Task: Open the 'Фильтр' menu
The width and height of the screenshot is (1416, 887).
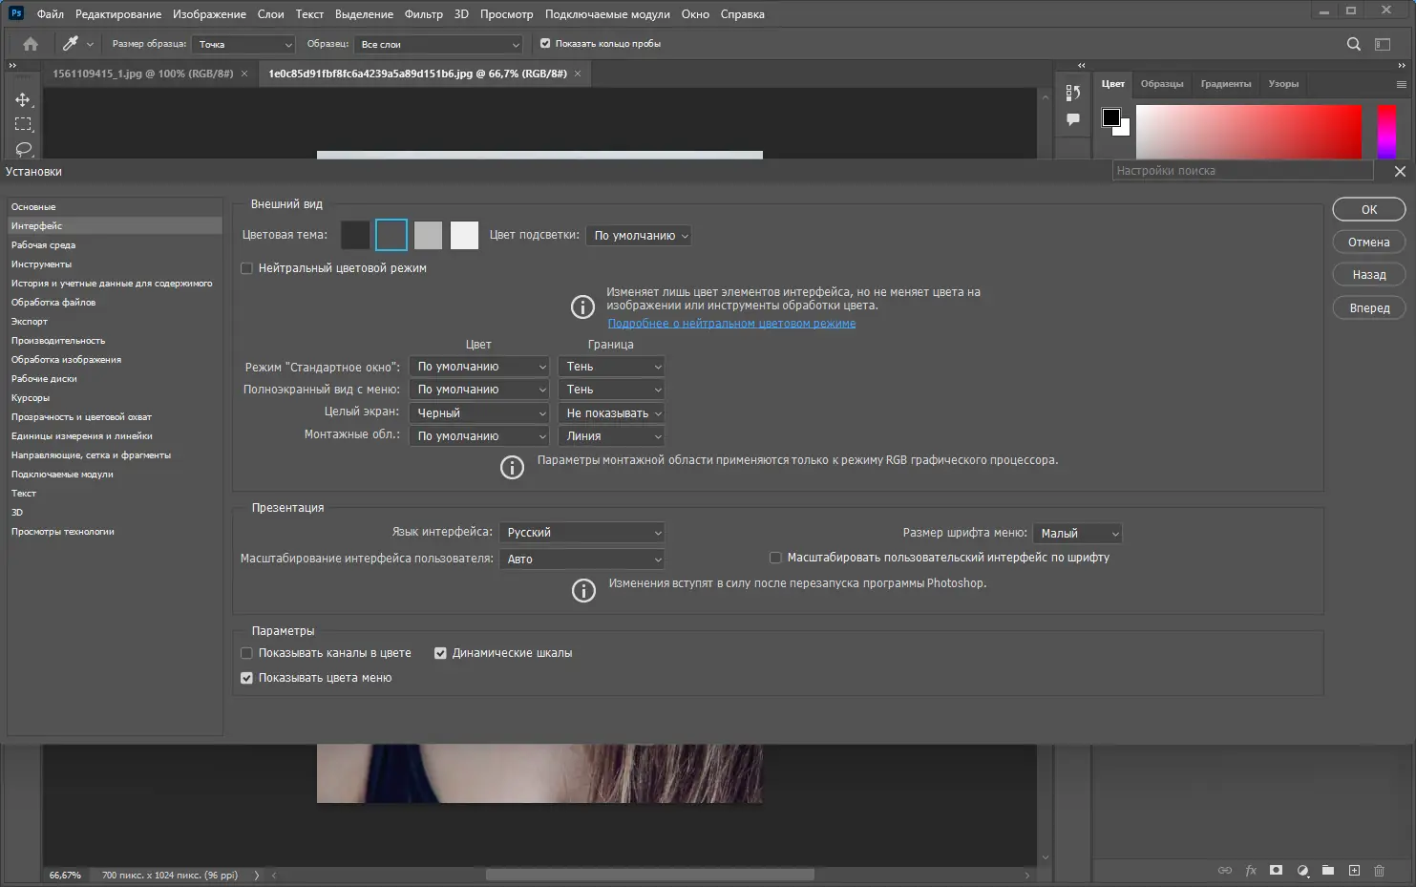Action: tap(424, 13)
